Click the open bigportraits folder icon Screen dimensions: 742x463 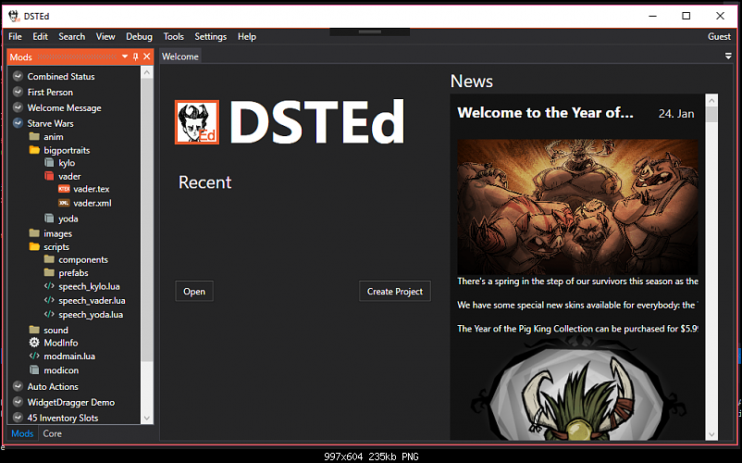coord(34,150)
